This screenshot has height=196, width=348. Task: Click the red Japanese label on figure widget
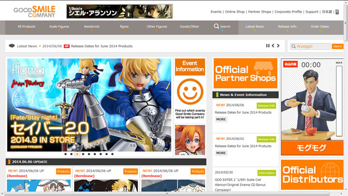pyautogui.click(x=290, y=64)
